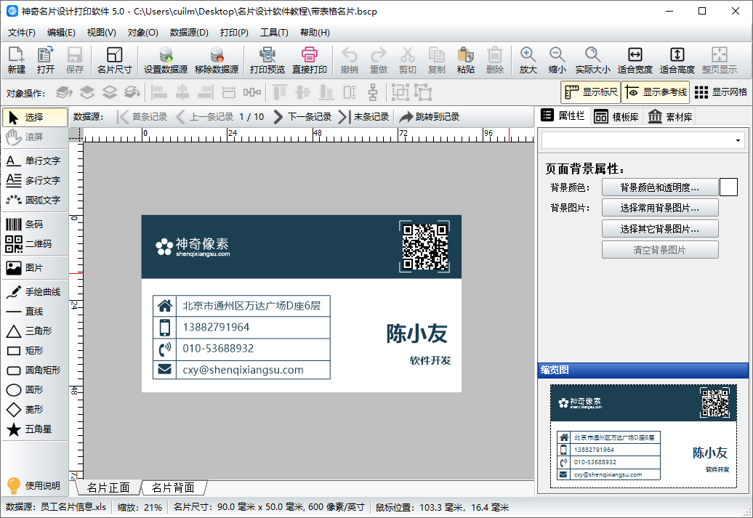Viewport: 753px width, 518px height.
Task: Open the 数据源(D) menu
Action: coord(189,33)
